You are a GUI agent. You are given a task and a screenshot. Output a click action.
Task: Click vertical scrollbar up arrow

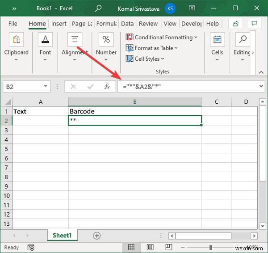tap(262, 102)
